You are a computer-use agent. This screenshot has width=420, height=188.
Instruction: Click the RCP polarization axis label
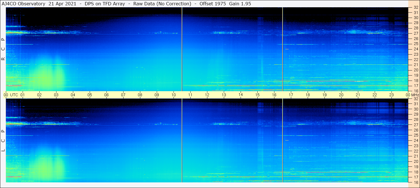coord(3,49)
